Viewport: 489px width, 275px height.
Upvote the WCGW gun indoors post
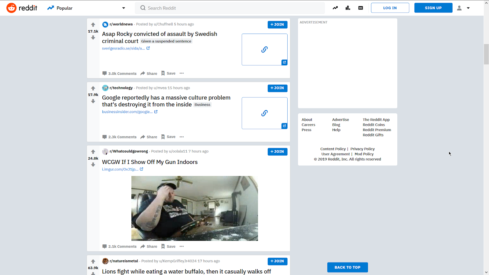[93, 152]
